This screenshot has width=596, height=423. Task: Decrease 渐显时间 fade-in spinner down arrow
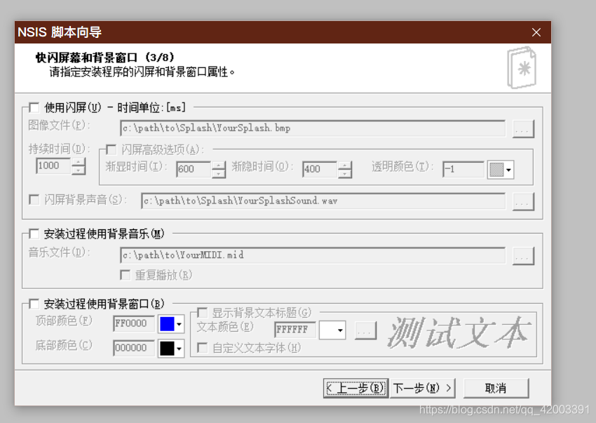[x=219, y=173]
